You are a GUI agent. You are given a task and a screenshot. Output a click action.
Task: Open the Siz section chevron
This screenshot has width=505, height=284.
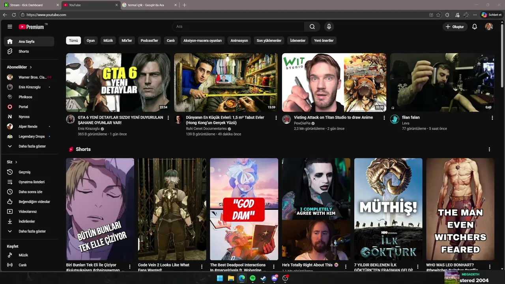point(16,162)
